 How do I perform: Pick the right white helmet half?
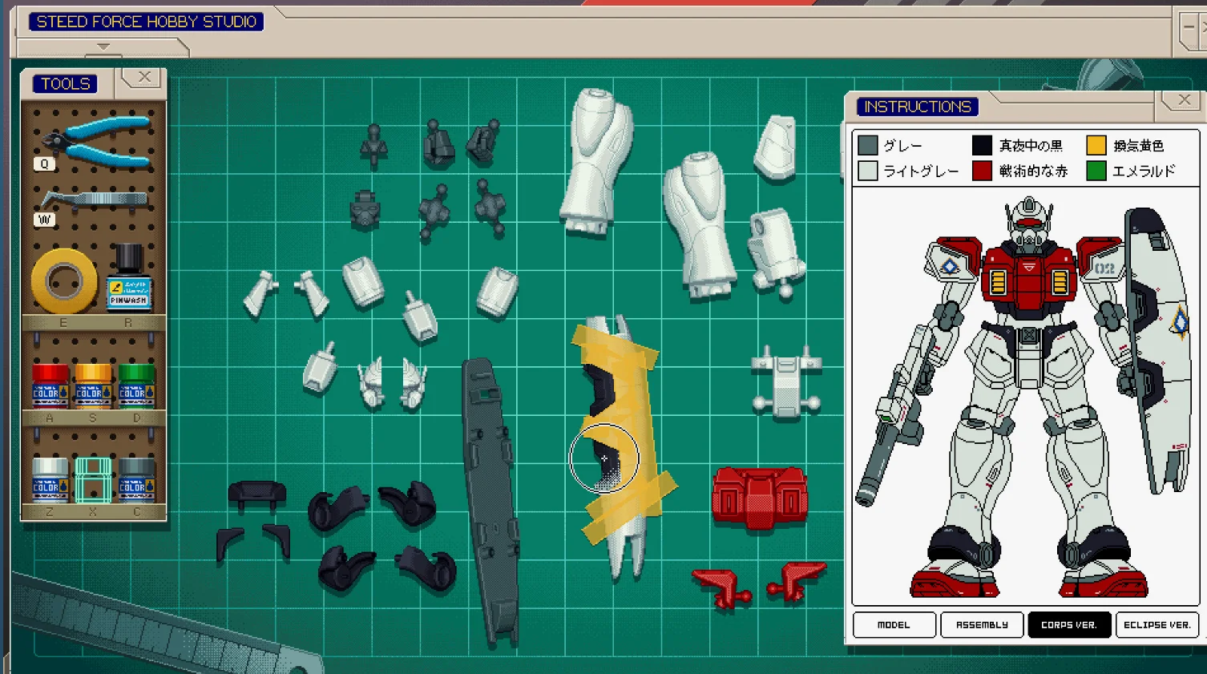414,384
